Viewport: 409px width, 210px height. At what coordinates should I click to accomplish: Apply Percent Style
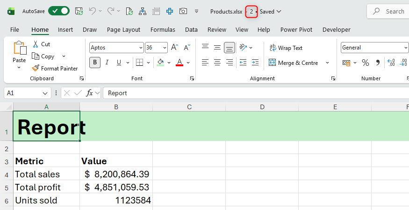coord(366,63)
